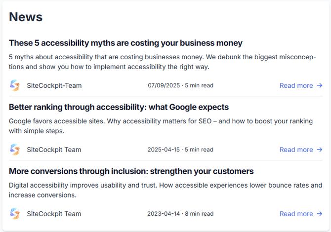Open headline "More conversions through inclusion"

click(131, 171)
